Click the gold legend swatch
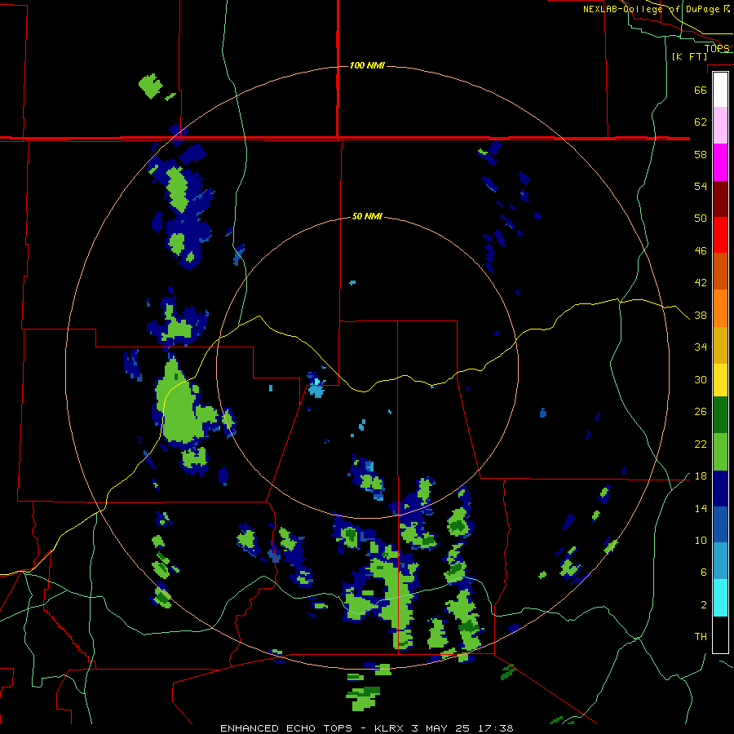Viewport: 734px width, 734px height. click(720, 345)
